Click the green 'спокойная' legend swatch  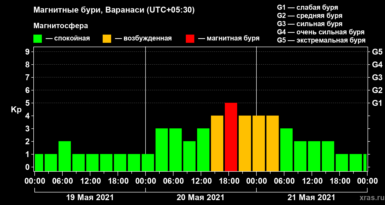37,39
